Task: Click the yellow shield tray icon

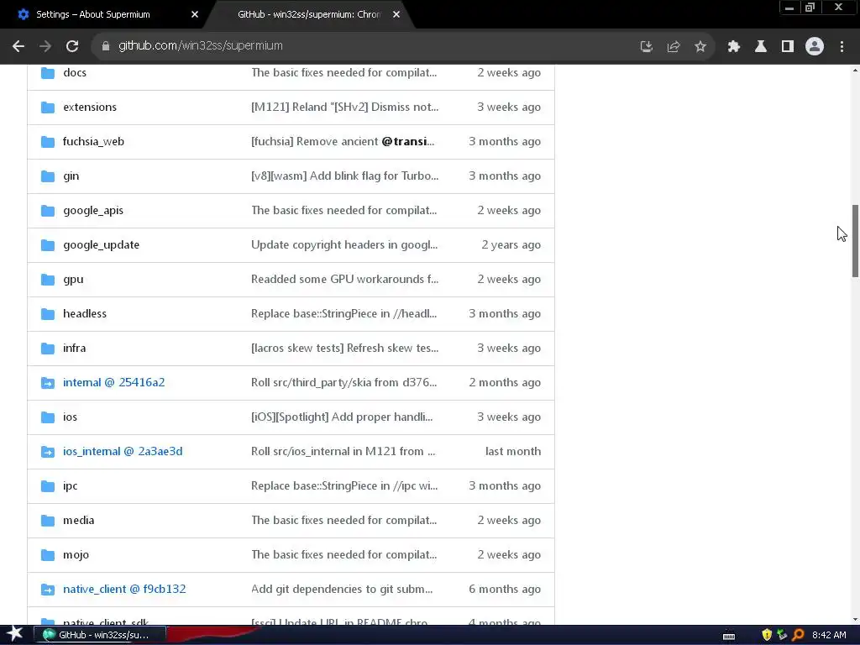Action: (767, 635)
